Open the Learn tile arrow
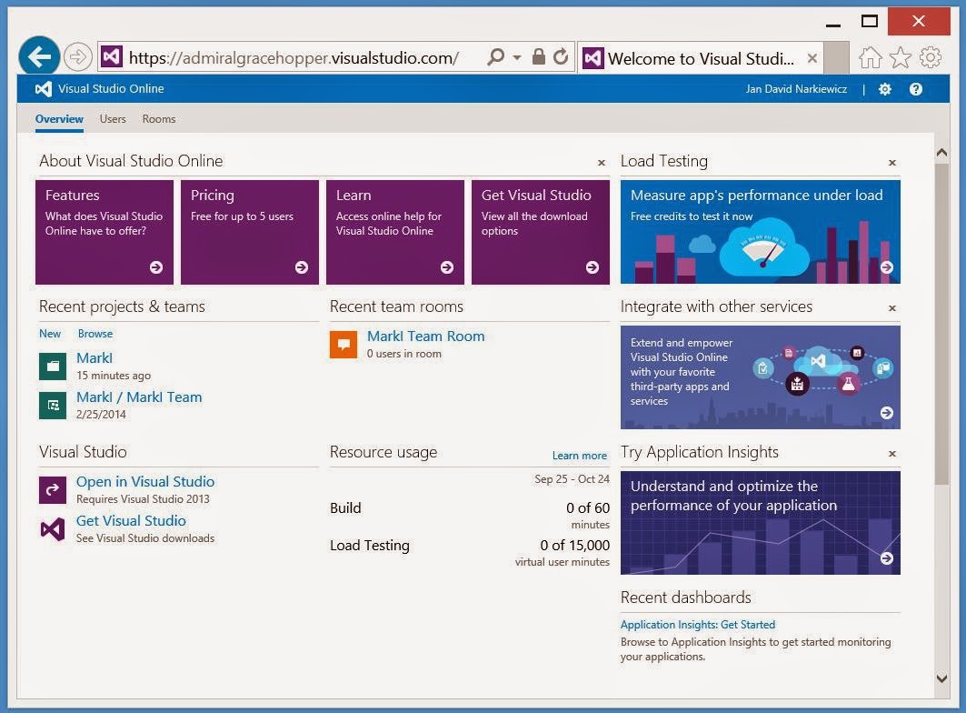 tap(447, 267)
